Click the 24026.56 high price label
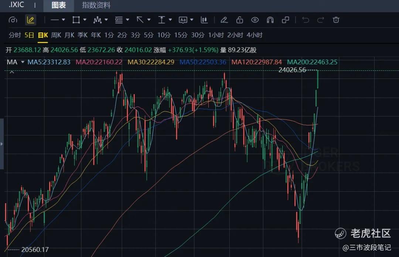The height and width of the screenshot is (257, 399). click(x=292, y=70)
